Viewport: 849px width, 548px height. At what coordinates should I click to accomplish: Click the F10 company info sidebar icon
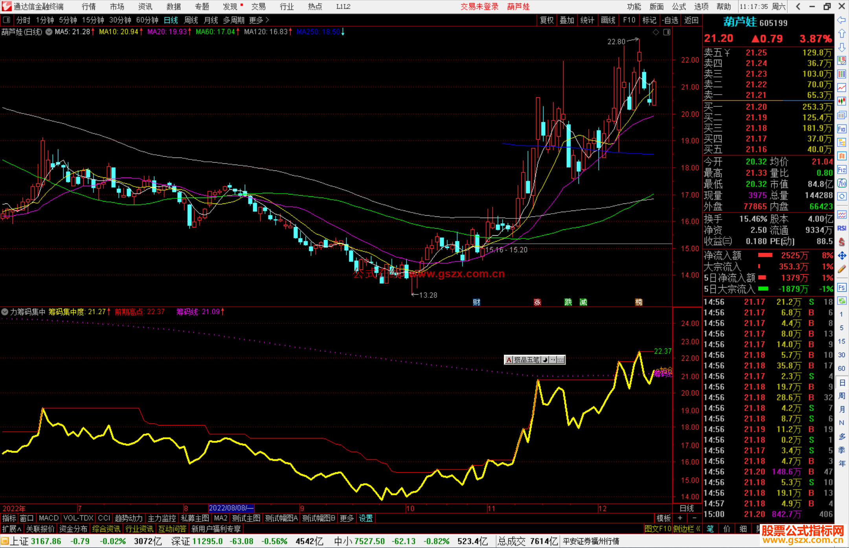coord(842,129)
